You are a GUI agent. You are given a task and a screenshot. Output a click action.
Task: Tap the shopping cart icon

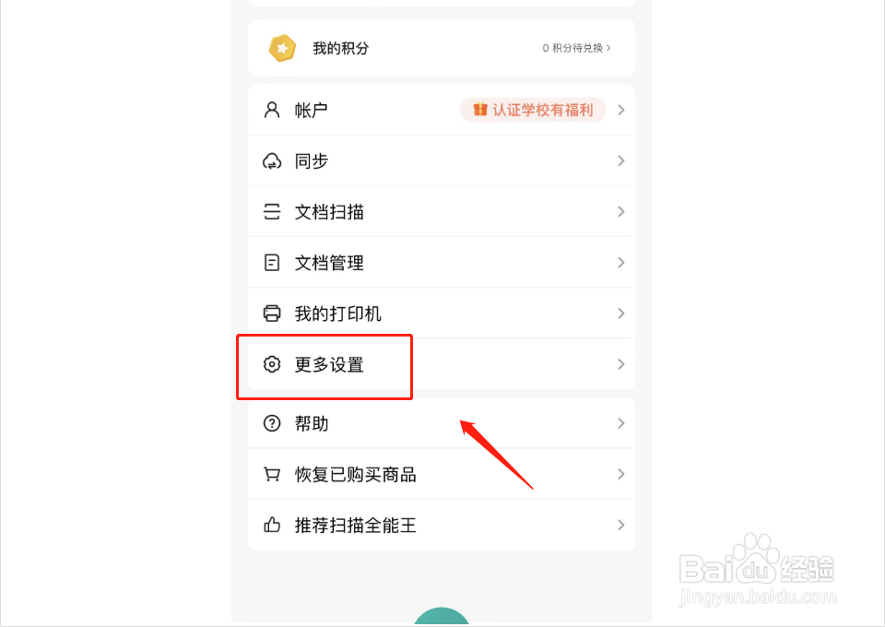[272, 474]
